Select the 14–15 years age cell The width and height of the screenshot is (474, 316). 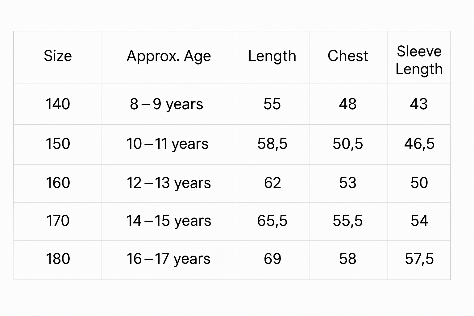pyautogui.click(x=169, y=221)
